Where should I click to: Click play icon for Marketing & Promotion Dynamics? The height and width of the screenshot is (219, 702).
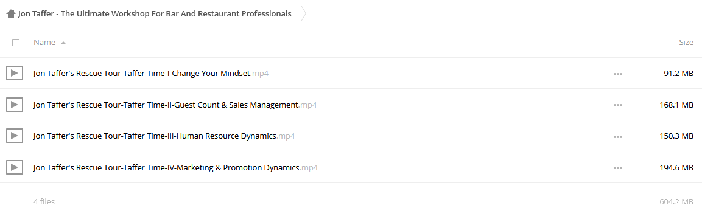15,168
